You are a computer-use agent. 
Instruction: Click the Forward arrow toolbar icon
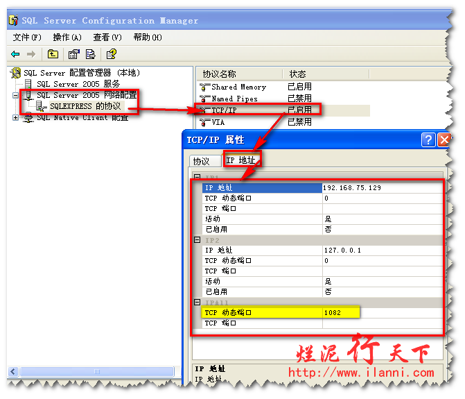pos(31,54)
